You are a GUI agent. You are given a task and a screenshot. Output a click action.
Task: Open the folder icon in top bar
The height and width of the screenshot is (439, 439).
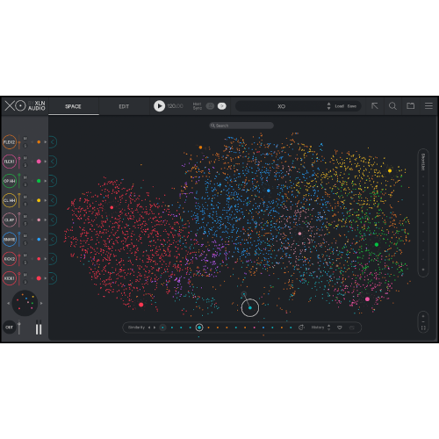click(x=411, y=105)
